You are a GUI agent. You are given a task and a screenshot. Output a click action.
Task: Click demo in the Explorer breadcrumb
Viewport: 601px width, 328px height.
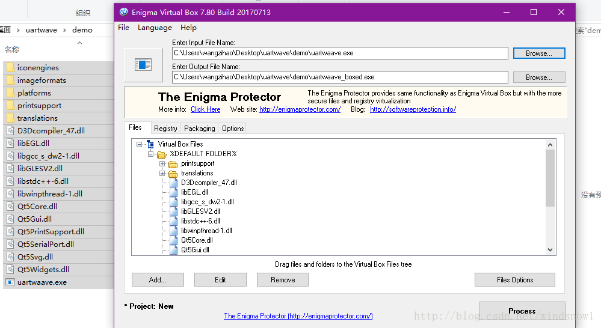click(x=82, y=30)
